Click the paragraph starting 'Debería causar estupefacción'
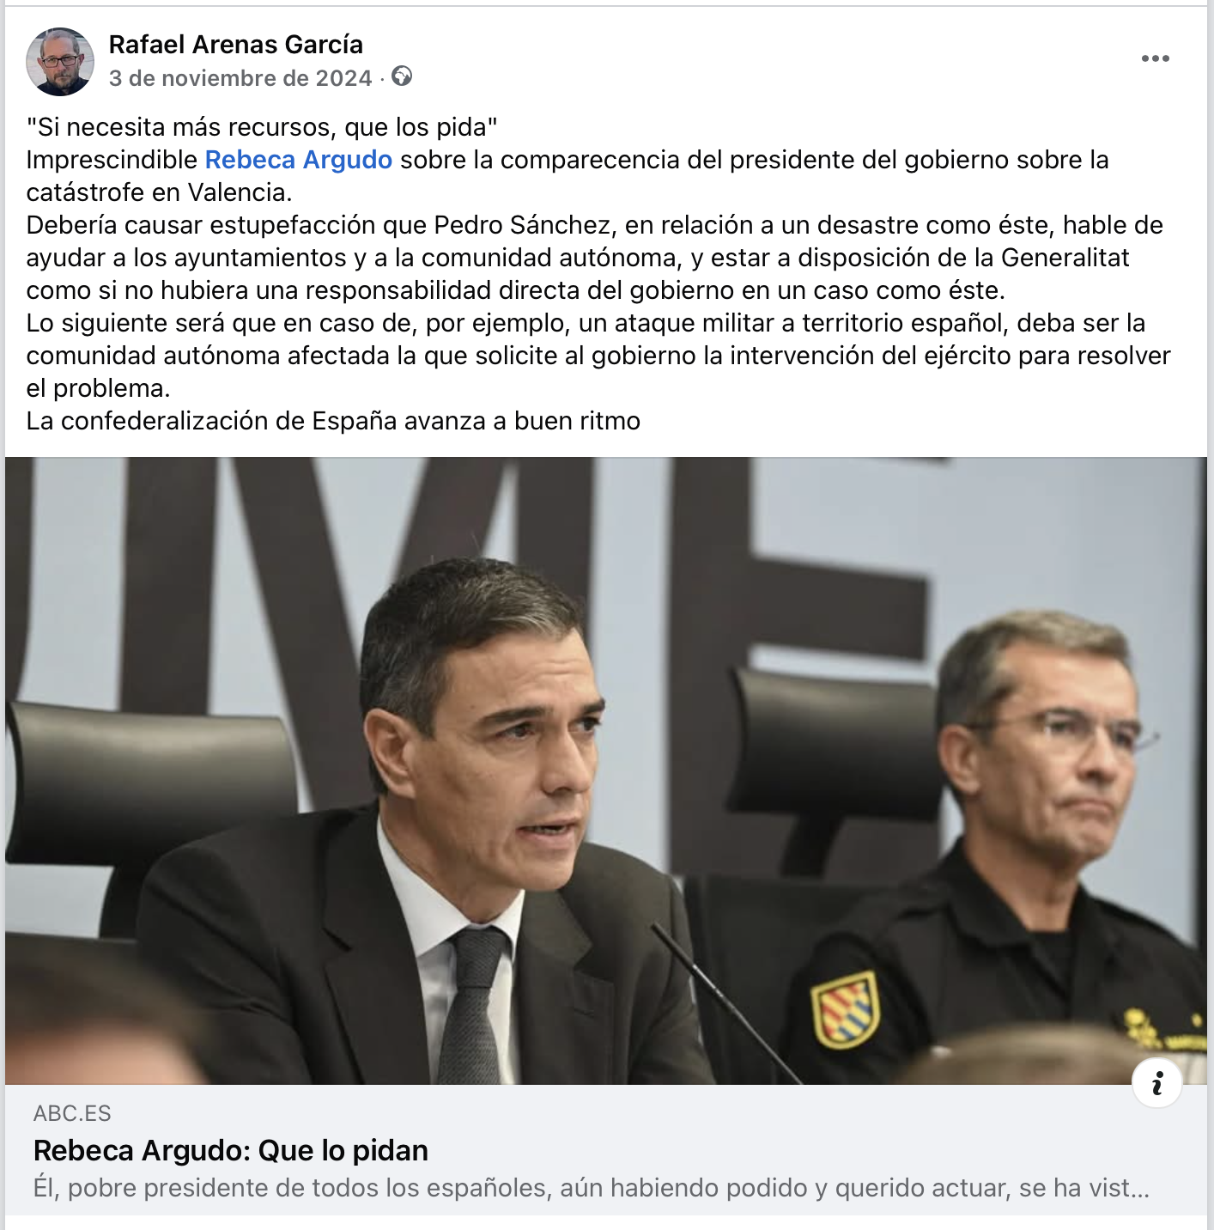Screen dimensions: 1214x1230 click(x=595, y=258)
